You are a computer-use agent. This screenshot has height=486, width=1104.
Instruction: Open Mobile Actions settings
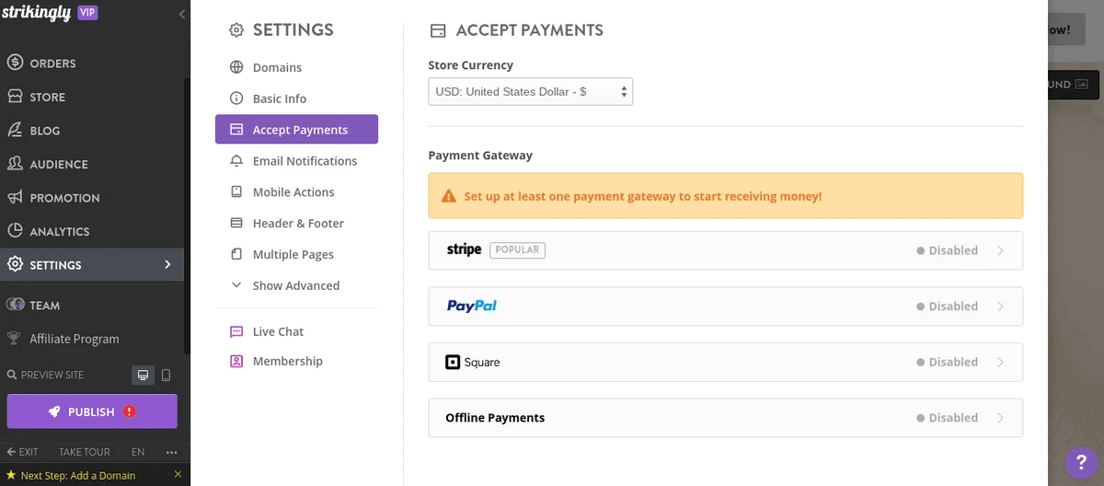tap(293, 192)
